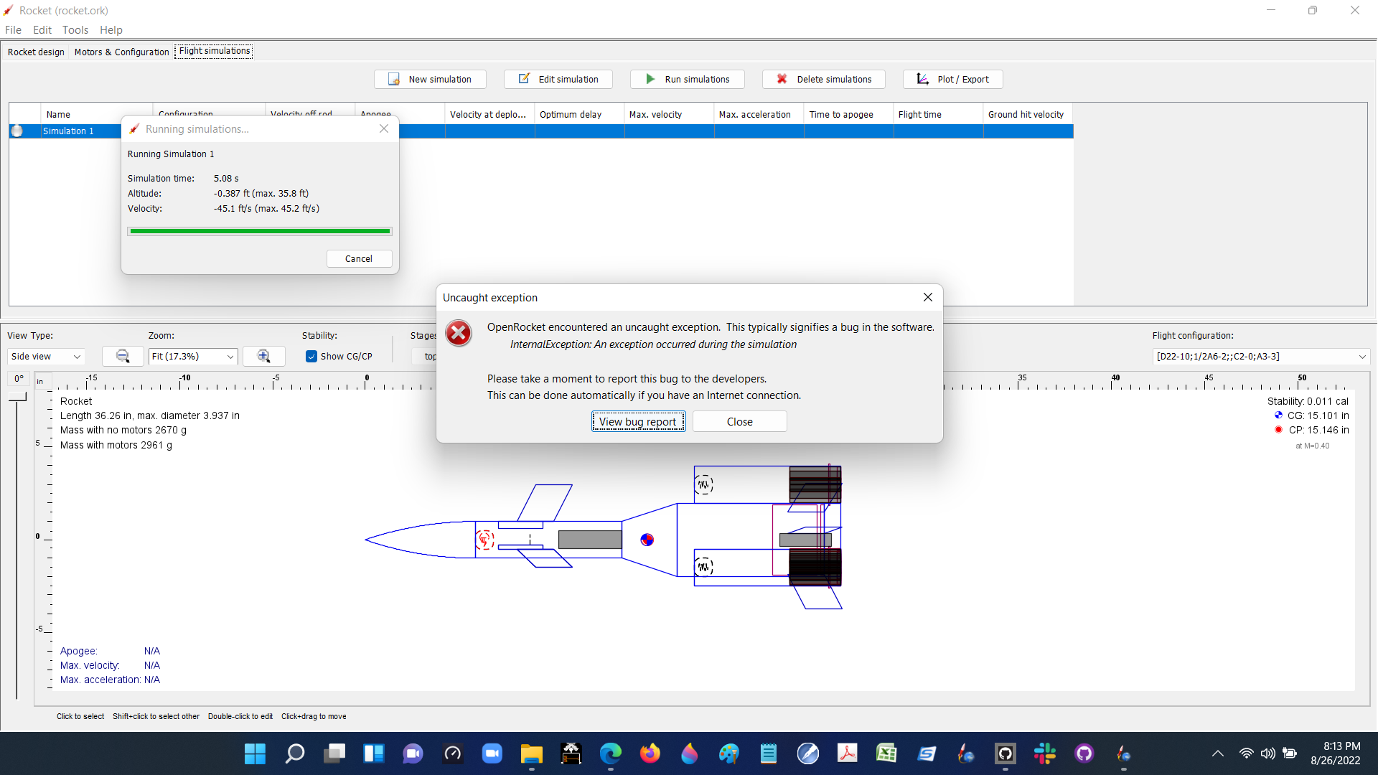Launch Firefox from the taskbar
This screenshot has height=775, width=1378.
pyautogui.click(x=650, y=753)
